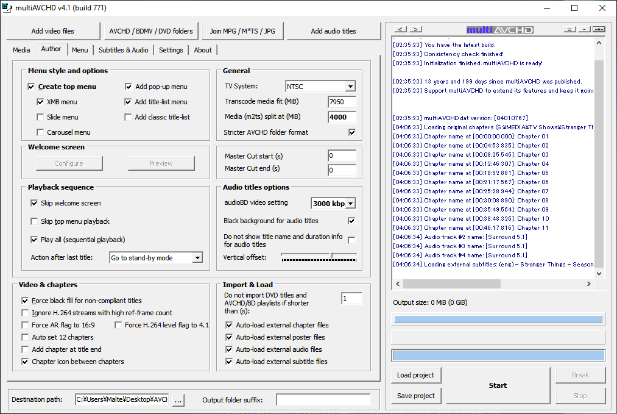The height and width of the screenshot is (414, 617).
Task: Click the Load project button
Action: pyautogui.click(x=416, y=376)
